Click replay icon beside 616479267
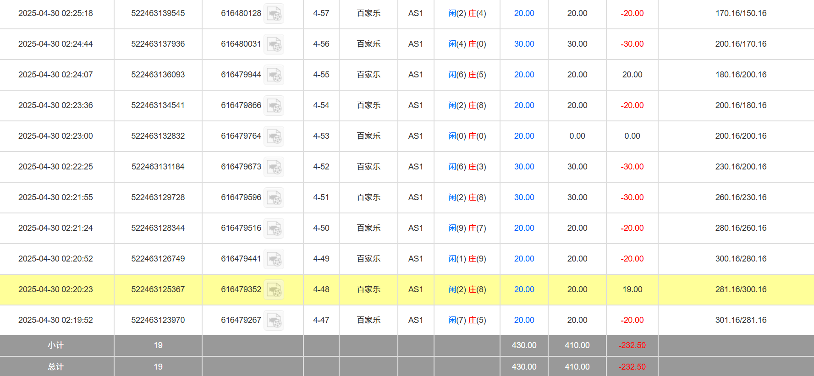This screenshot has height=376, width=814. coord(274,321)
